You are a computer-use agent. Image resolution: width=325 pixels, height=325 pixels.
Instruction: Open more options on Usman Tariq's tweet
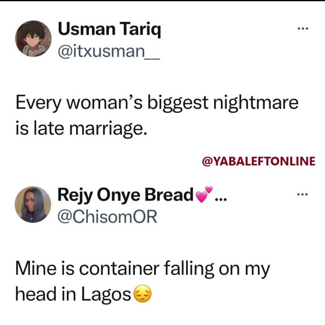point(303,29)
